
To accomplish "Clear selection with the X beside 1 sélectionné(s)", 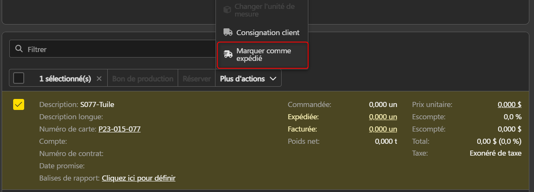I will pyautogui.click(x=99, y=79).
